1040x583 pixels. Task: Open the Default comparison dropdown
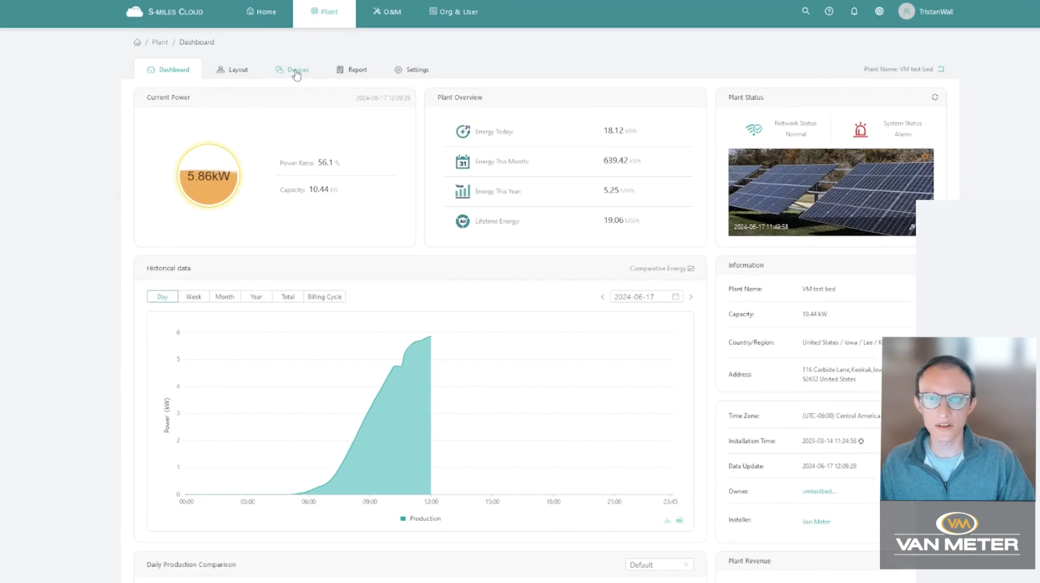(x=659, y=564)
